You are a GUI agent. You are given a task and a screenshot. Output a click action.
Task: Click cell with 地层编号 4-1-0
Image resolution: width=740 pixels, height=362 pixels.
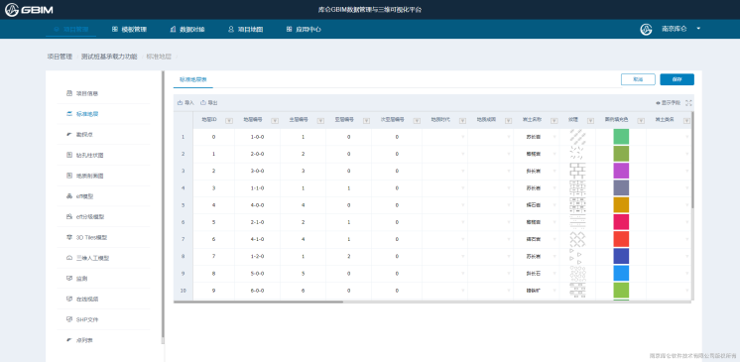(257, 239)
